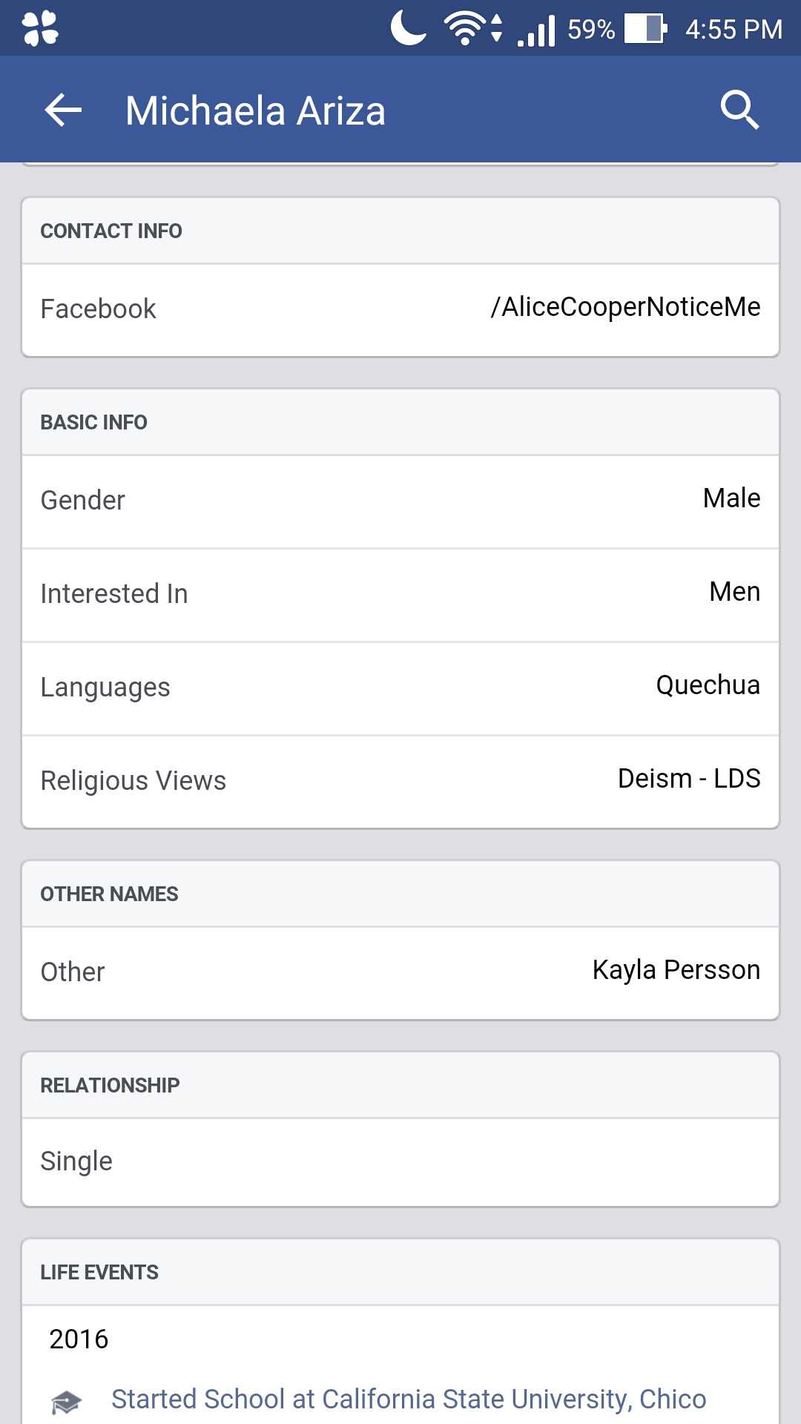Tap the Other name Kayla Persson row

tap(400, 973)
